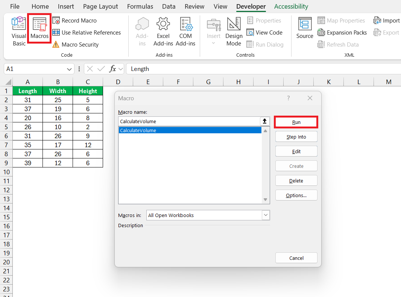Click macro list scroll down arrow
The width and height of the screenshot is (401, 297).
click(x=265, y=199)
